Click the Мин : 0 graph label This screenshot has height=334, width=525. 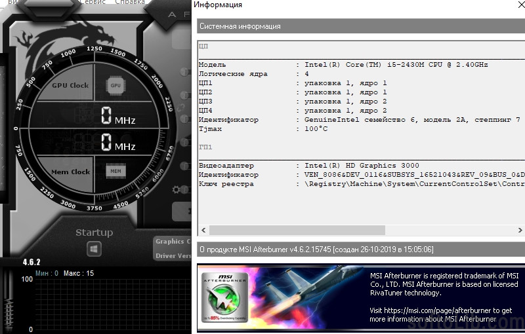click(x=47, y=273)
